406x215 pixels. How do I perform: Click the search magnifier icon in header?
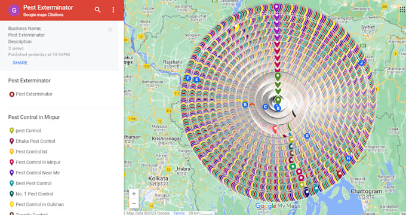[97, 10]
